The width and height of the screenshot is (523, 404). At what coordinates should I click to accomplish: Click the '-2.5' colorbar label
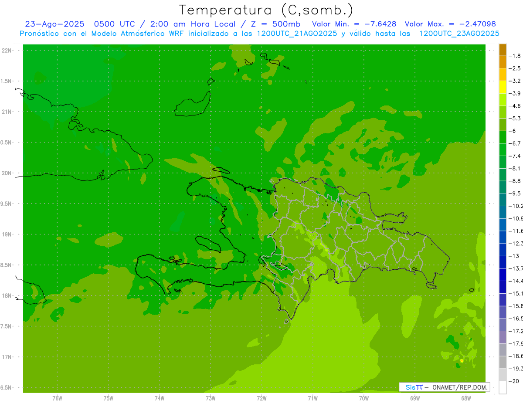[515, 68]
